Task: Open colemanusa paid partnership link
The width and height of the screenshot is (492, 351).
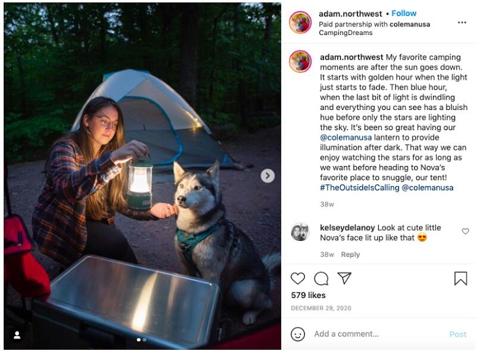Action: [x=410, y=25]
